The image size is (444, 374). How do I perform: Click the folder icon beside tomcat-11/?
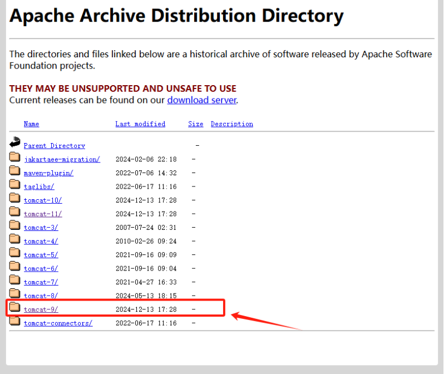(x=14, y=211)
